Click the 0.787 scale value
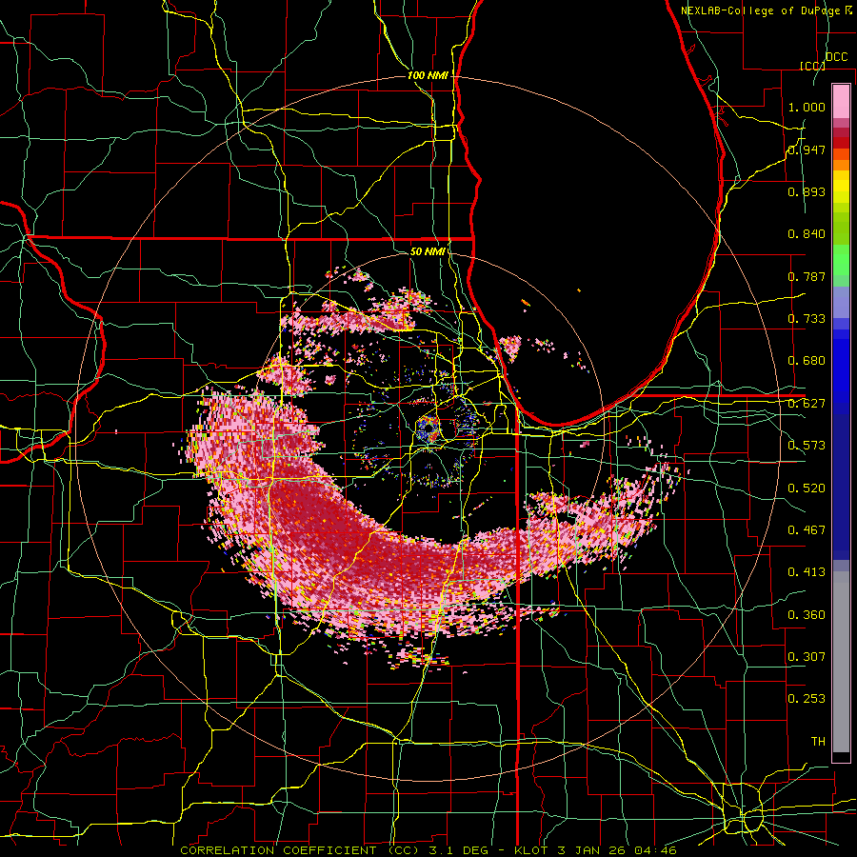The image size is (857, 857). (x=807, y=276)
